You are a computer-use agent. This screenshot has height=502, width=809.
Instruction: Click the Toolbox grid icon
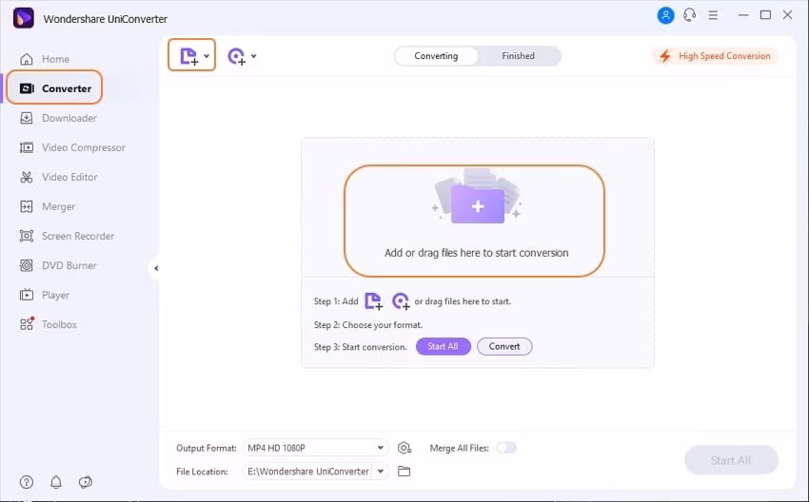tap(27, 323)
